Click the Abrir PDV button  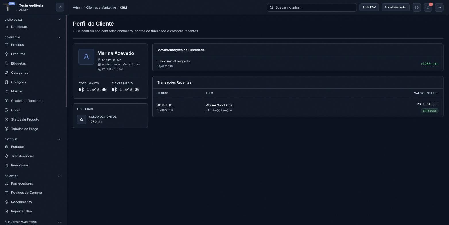(369, 7)
